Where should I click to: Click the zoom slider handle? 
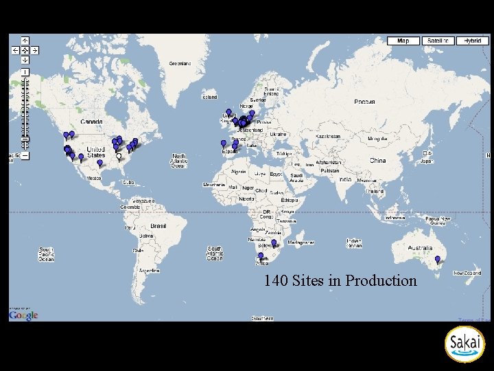tap(25, 139)
